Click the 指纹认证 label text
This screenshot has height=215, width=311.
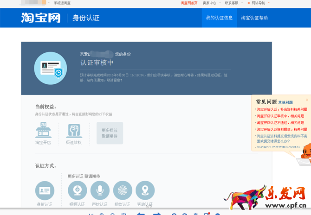[123, 204]
